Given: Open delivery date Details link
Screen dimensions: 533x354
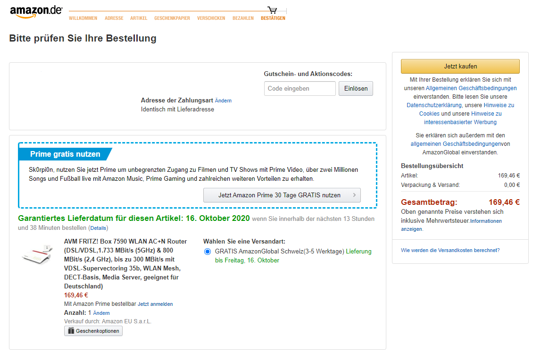Looking at the screenshot, I should 99,228.
